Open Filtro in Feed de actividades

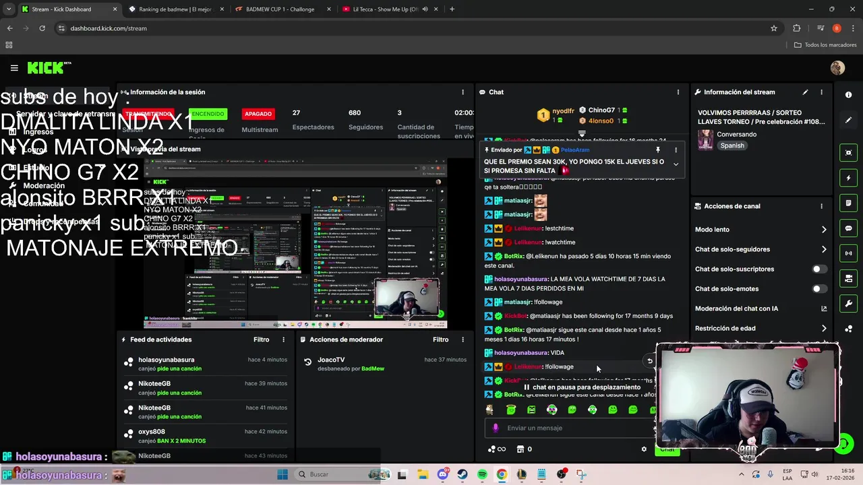(x=261, y=339)
